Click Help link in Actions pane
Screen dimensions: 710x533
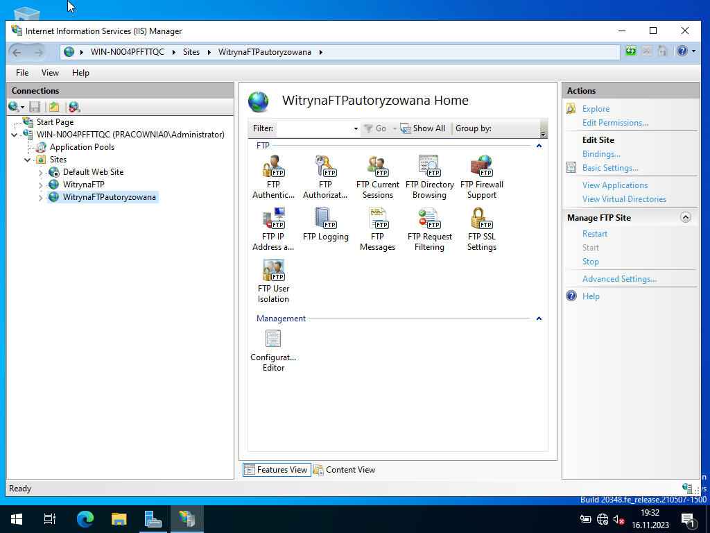coord(591,296)
